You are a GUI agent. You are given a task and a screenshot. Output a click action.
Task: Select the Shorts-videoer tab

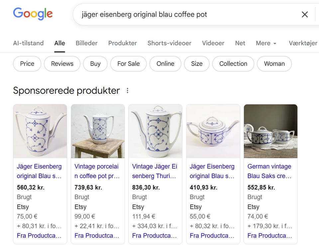tap(169, 43)
